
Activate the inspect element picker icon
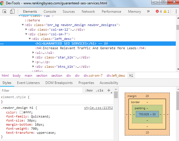(5, 12)
